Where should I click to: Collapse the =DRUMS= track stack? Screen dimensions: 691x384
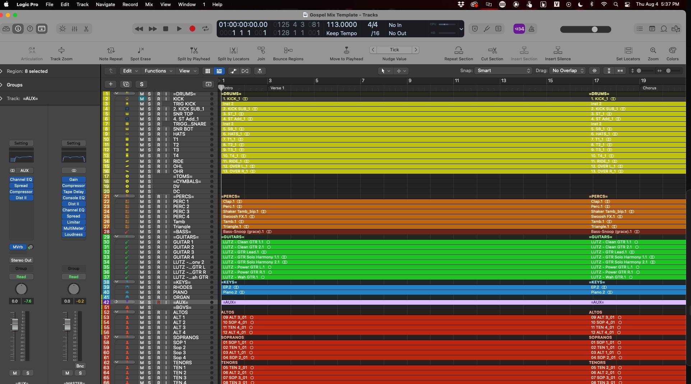(x=116, y=93)
